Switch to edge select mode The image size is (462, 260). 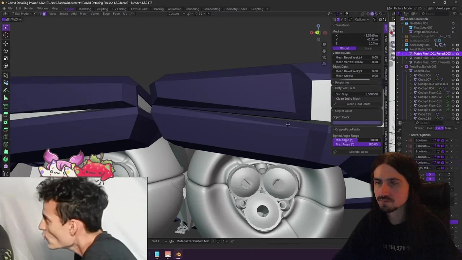click(x=40, y=14)
